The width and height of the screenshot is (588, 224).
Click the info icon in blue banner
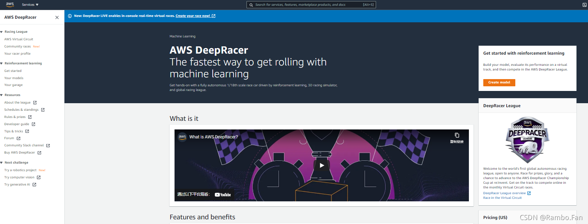(70, 16)
